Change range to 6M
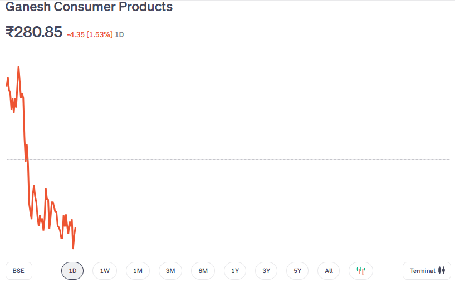This screenshot has height=283, width=455. pyautogui.click(x=203, y=271)
